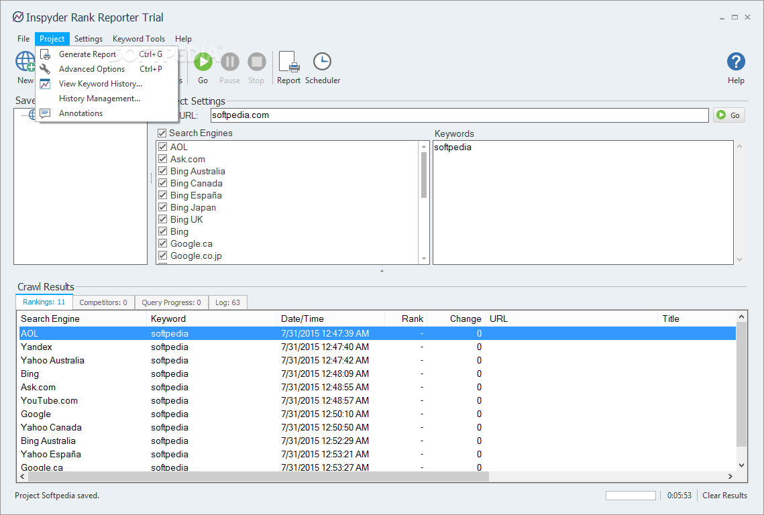Image resolution: width=764 pixels, height=515 pixels.
Task: Sort by Search Engine column header
Action: pos(82,319)
